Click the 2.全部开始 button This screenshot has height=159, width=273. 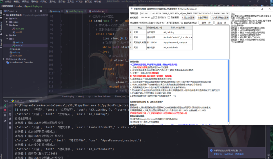(x=203, y=18)
